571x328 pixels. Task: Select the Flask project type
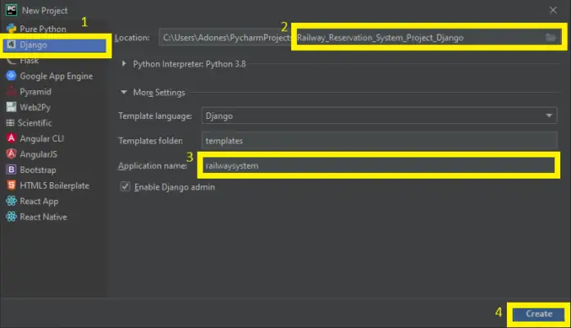[x=29, y=60]
